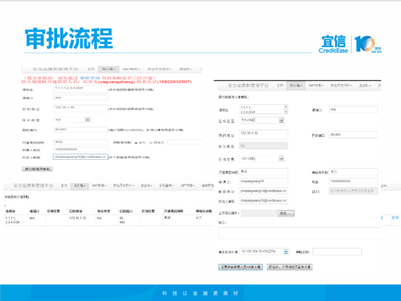The width and height of the screenshot is (401, 301).
Task: Click the 策略查询 blue link
Action: [x=90, y=77]
